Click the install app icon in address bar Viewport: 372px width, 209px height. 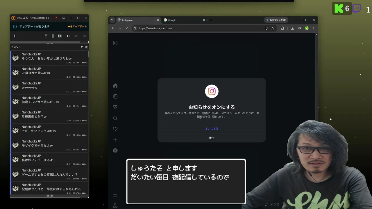click(266, 28)
